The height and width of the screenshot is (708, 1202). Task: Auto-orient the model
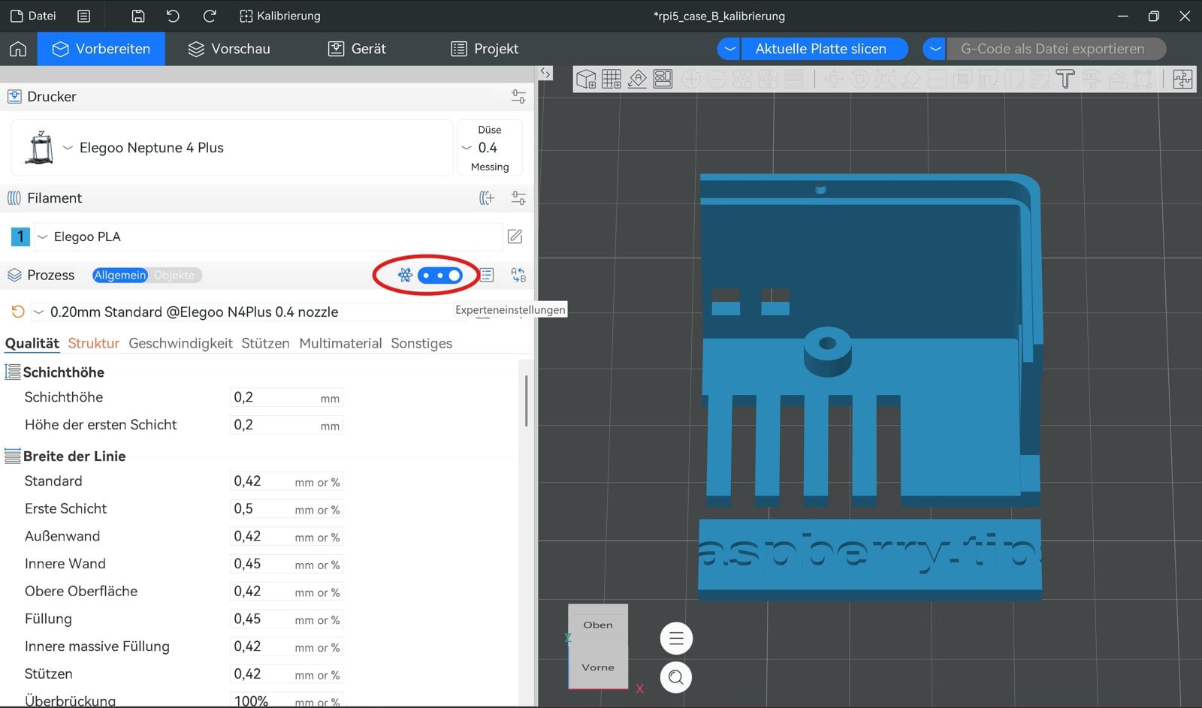pyautogui.click(x=637, y=79)
